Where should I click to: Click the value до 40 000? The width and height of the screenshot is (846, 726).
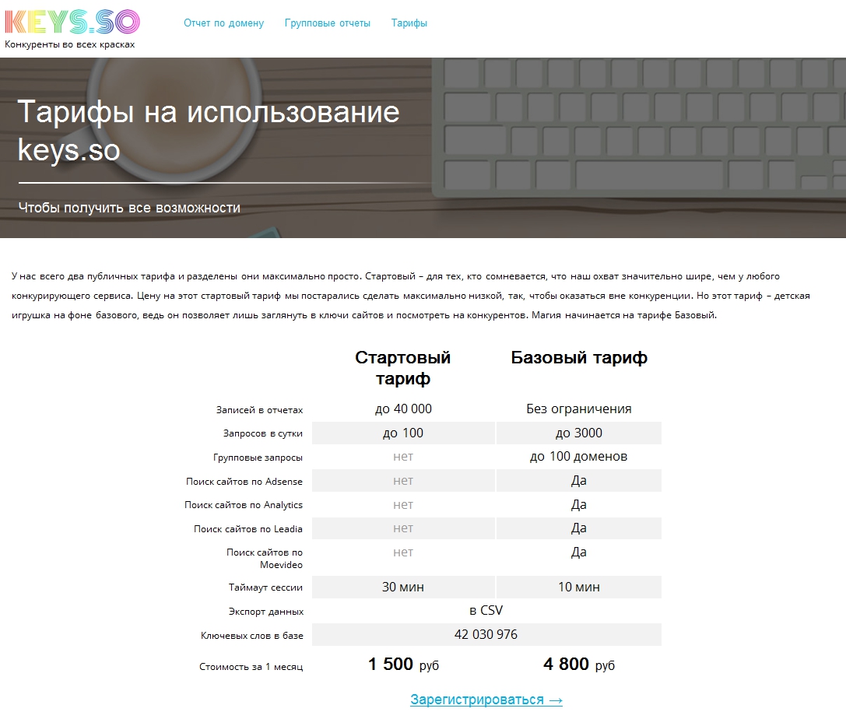(404, 409)
